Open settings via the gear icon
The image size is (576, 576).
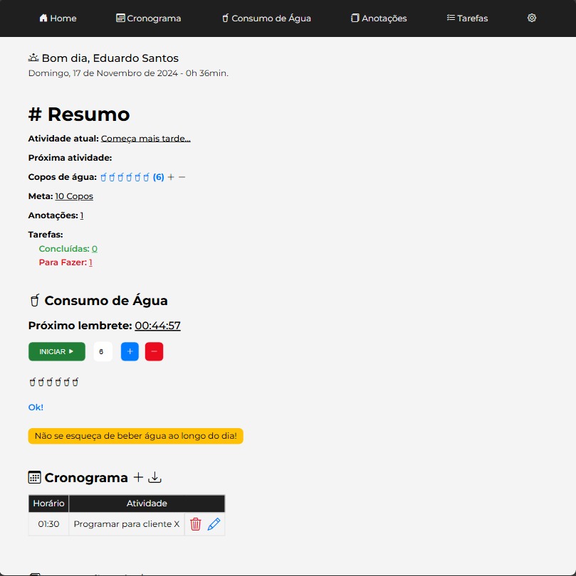point(531,18)
